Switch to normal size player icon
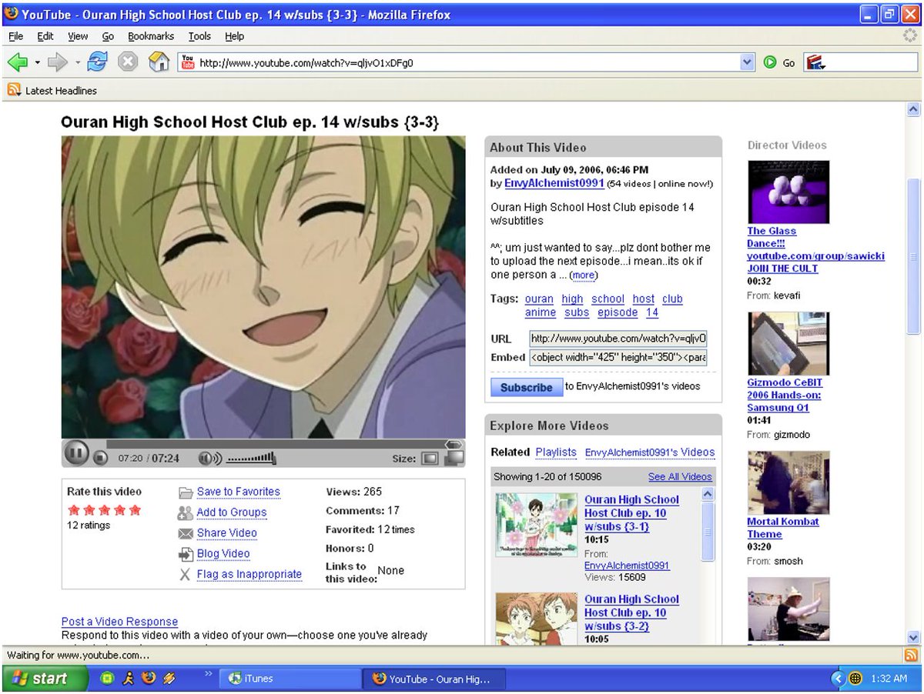 click(430, 459)
